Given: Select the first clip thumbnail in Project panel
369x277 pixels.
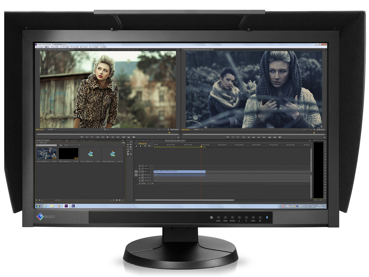Looking at the screenshot, I should pos(46,154).
